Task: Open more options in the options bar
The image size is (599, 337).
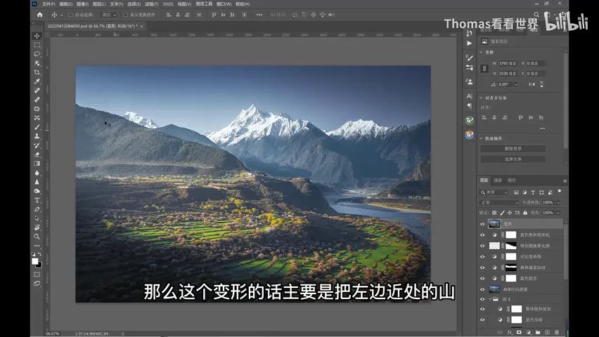Action: pyautogui.click(x=259, y=15)
